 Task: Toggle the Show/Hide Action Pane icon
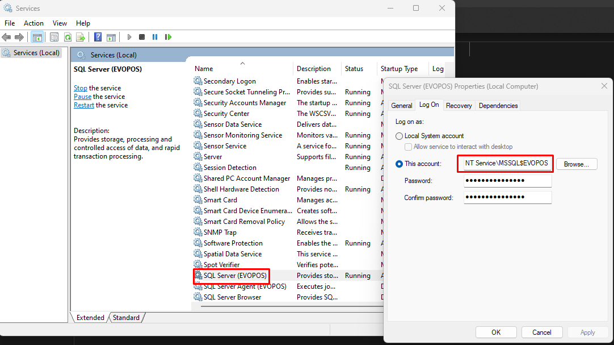click(111, 38)
